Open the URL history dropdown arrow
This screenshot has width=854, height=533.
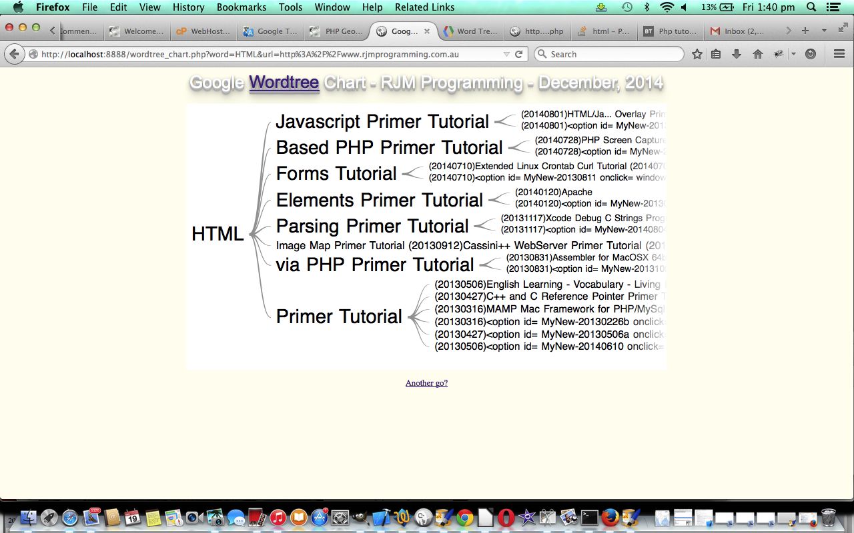tap(506, 54)
